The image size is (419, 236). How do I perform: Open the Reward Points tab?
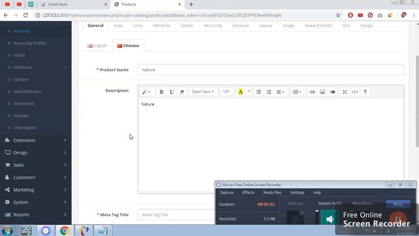point(318,26)
